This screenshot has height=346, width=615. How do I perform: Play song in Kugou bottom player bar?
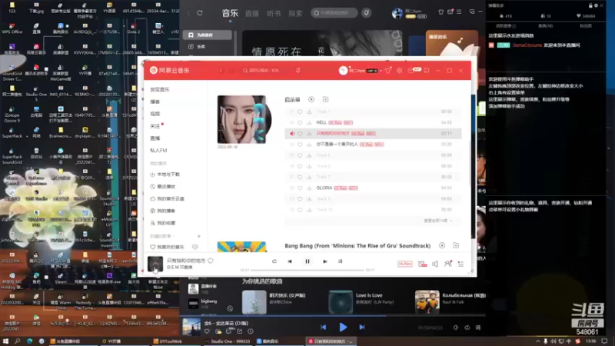(x=343, y=327)
